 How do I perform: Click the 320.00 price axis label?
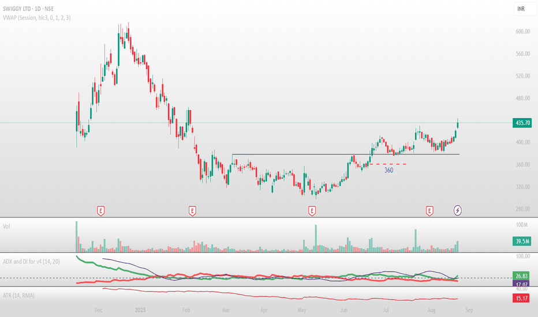coord(522,186)
